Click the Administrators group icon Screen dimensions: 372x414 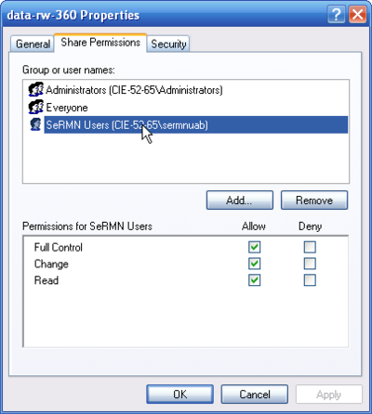36,90
